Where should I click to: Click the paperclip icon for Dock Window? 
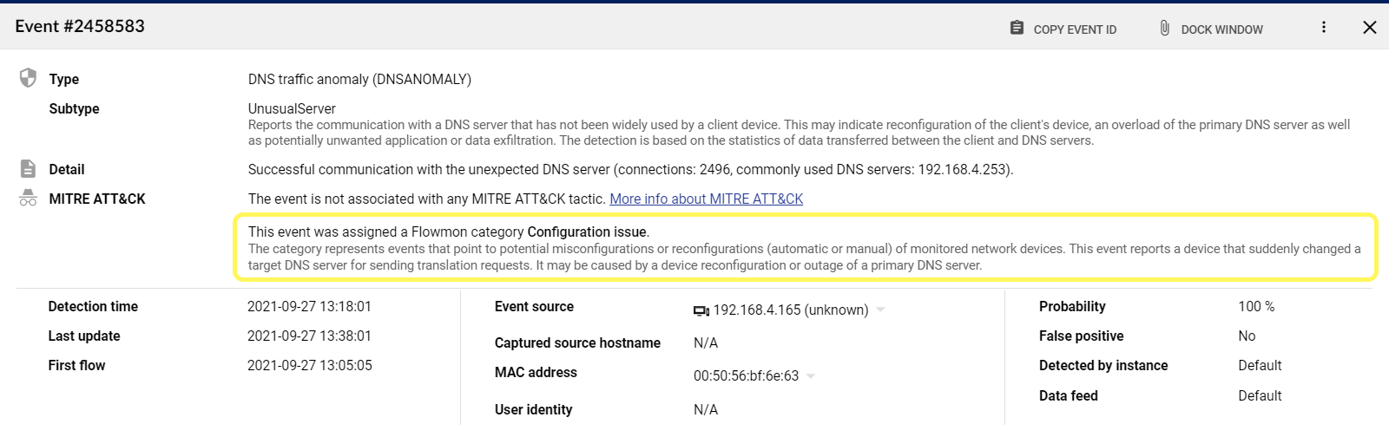[x=1164, y=28]
